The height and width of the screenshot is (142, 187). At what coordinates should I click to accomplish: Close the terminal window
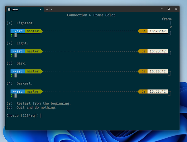(176, 9)
